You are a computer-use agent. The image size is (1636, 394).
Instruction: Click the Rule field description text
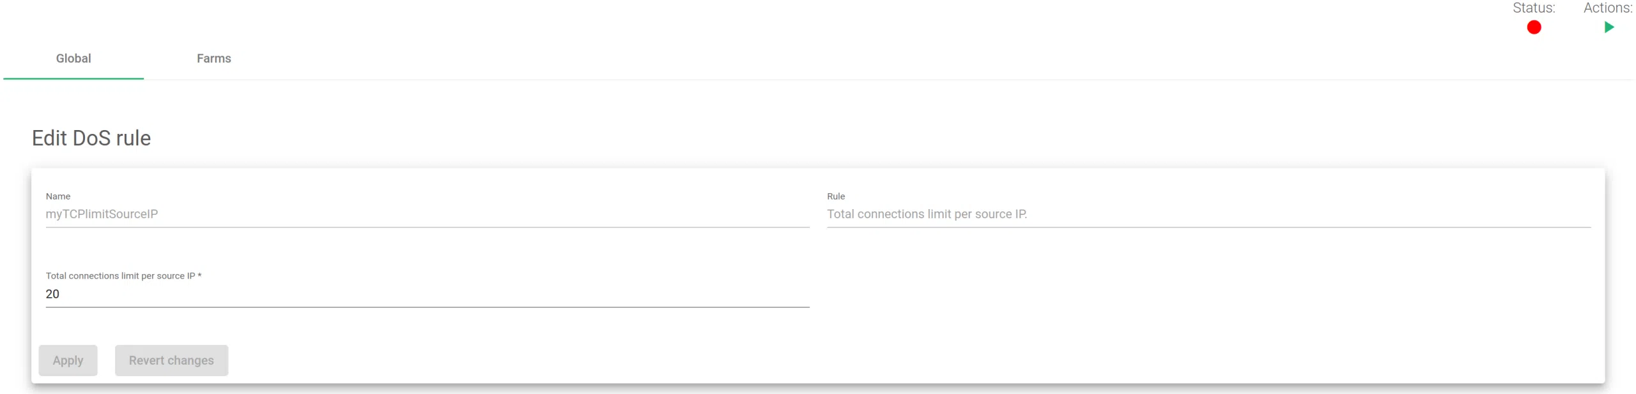(927, 214)
